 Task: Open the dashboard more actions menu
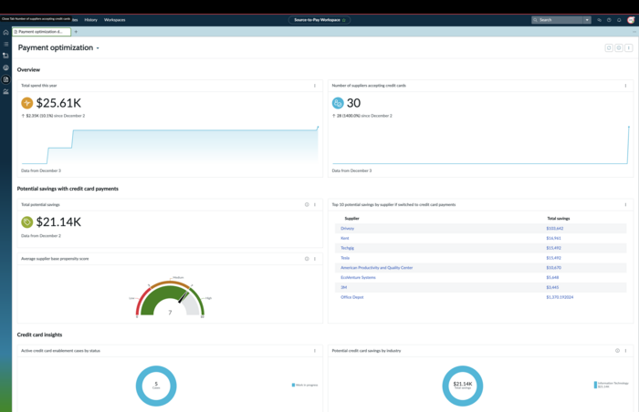click(x=629, y=48)
